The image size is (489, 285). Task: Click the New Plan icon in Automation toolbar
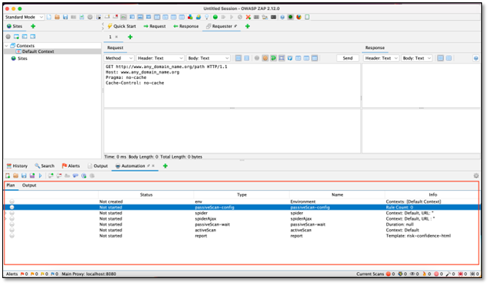pos(8,176)
